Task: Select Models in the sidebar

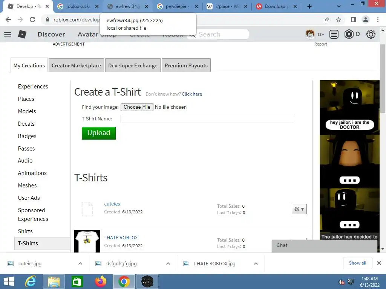Action: point(27,111)
